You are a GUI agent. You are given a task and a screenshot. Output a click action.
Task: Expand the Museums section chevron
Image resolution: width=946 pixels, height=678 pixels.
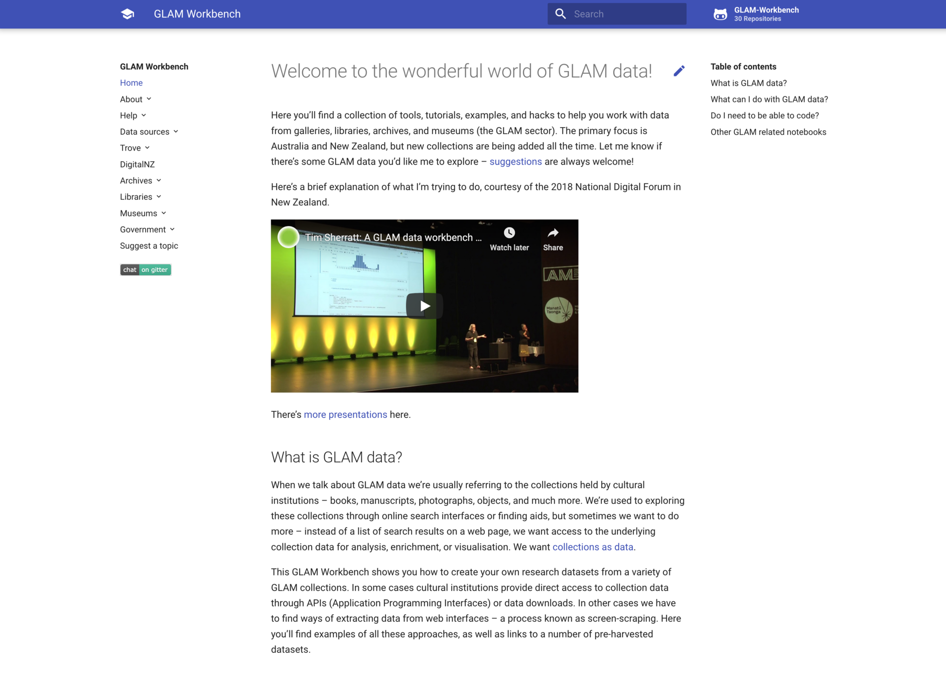(x=164, y=213)
